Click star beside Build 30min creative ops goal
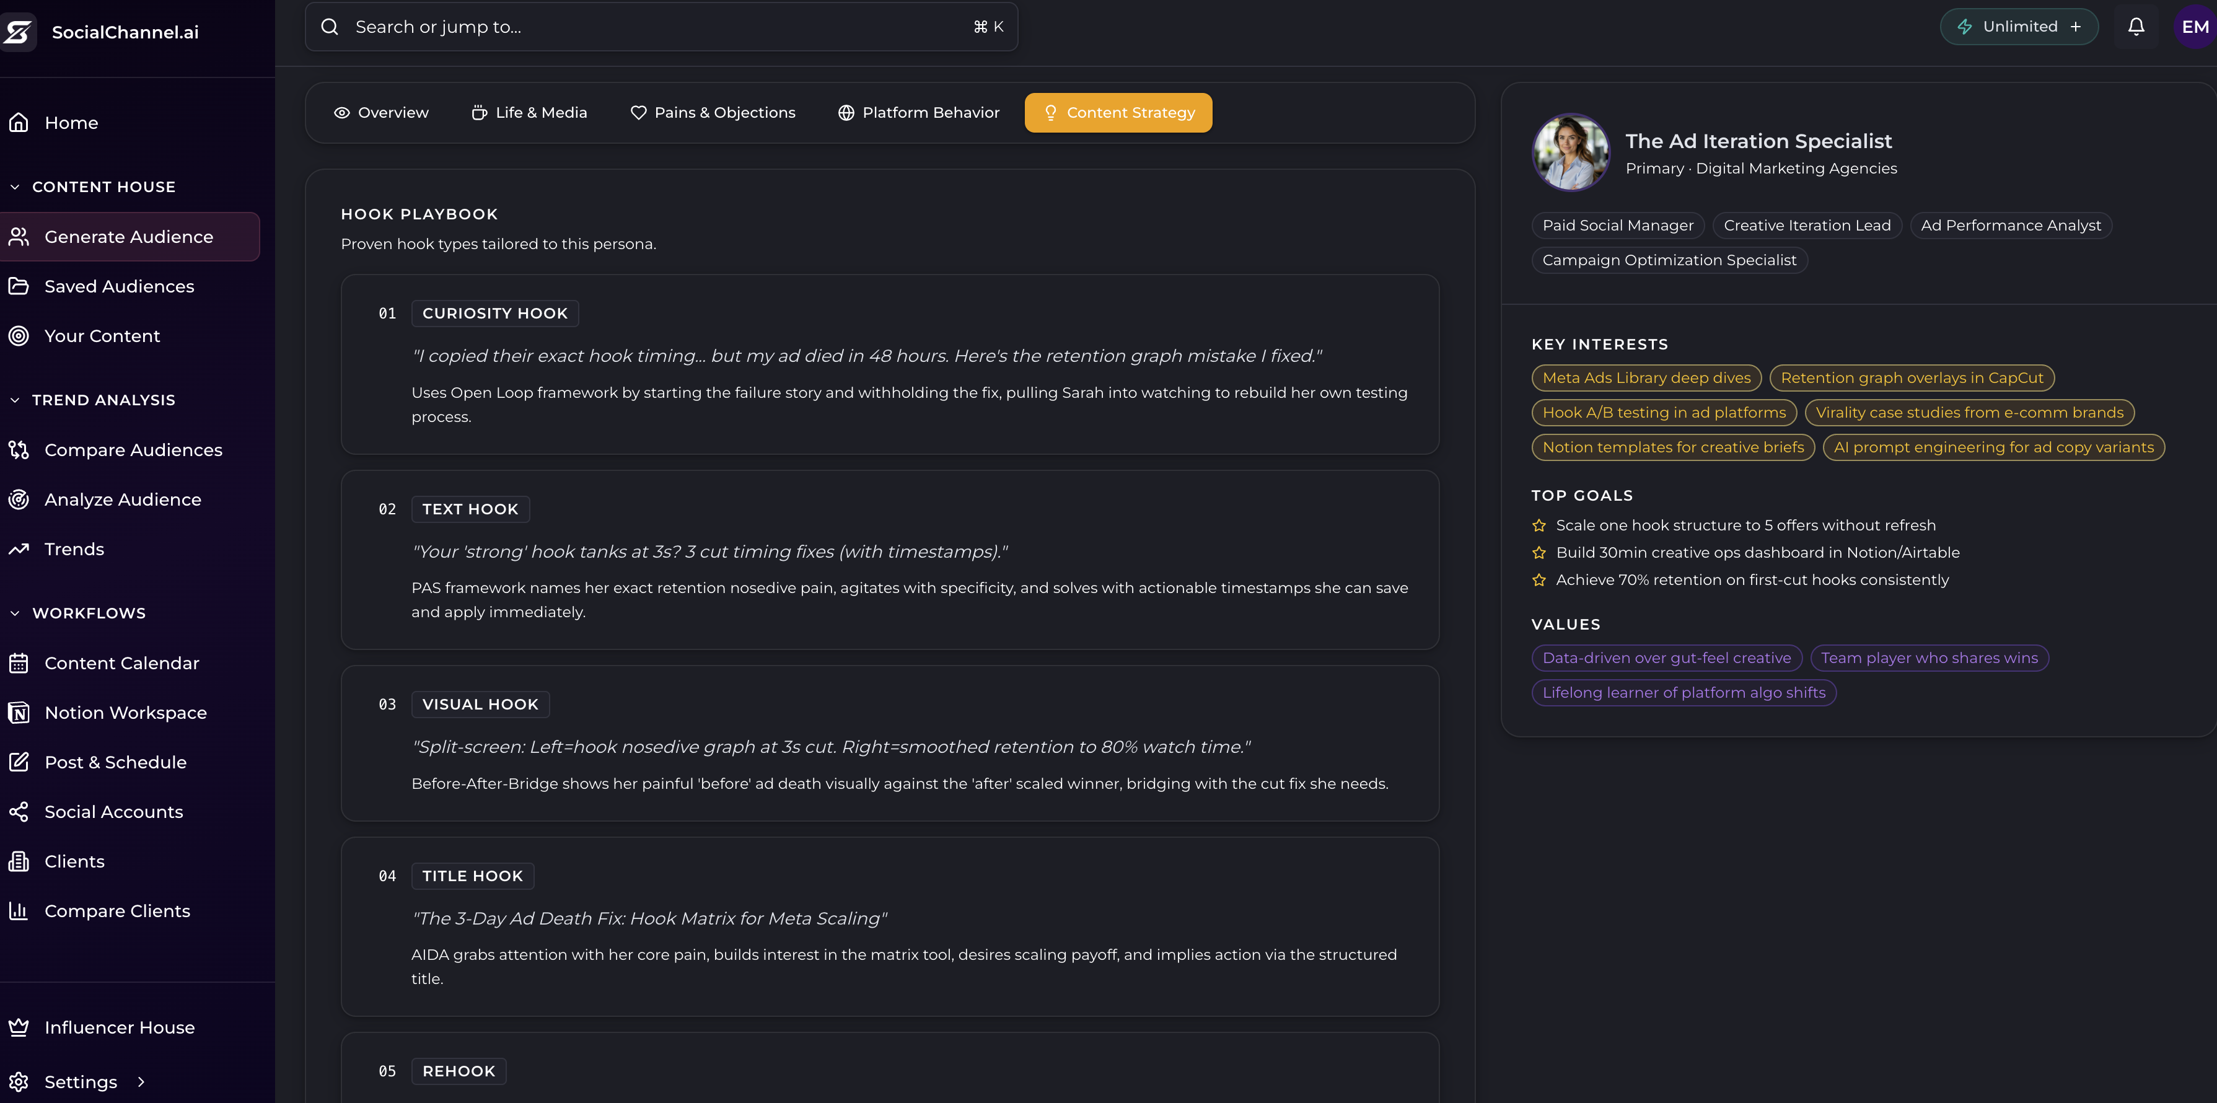Screen dimensions: 2217x1103 coord(1539,553)
